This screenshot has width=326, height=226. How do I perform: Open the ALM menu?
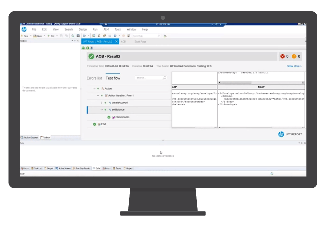106,29
